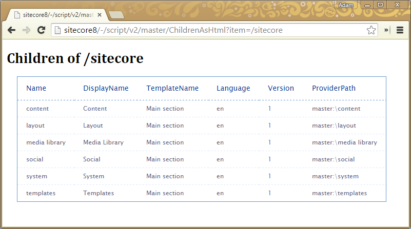Screen dimensions: 411x229
Task: Maximize the browser window
Action: point(380,5)
